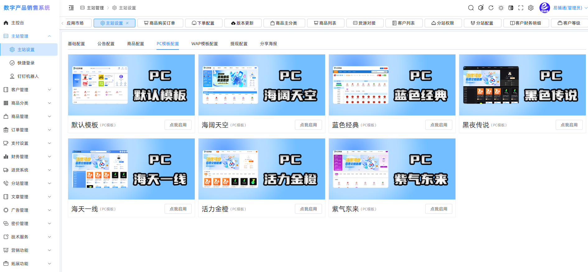The image size is (588, 272).
Task: Expand 财务管理 sidebar group
Action: (29, 157)
